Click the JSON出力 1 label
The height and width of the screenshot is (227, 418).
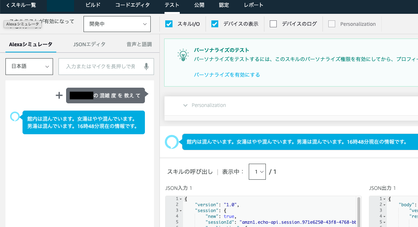[x=382, y=188]
